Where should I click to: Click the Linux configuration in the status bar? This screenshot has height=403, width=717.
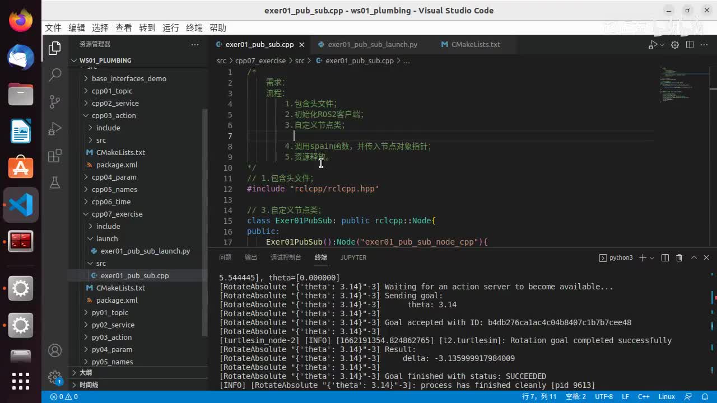(x=667, y=397)
